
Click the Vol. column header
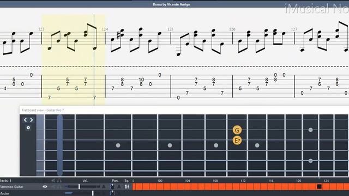(85, 181)
